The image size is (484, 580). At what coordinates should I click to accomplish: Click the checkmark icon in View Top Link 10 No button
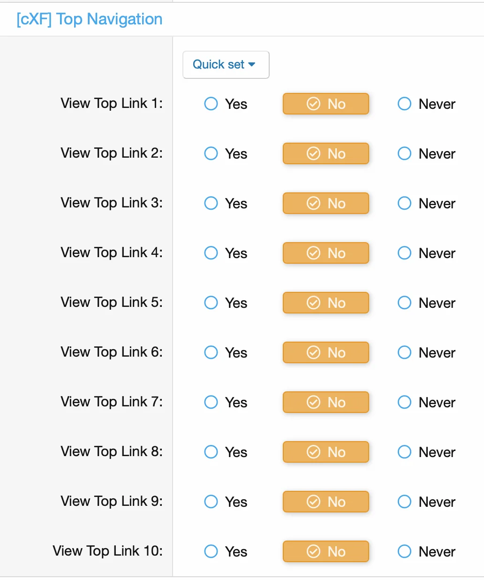314,551
